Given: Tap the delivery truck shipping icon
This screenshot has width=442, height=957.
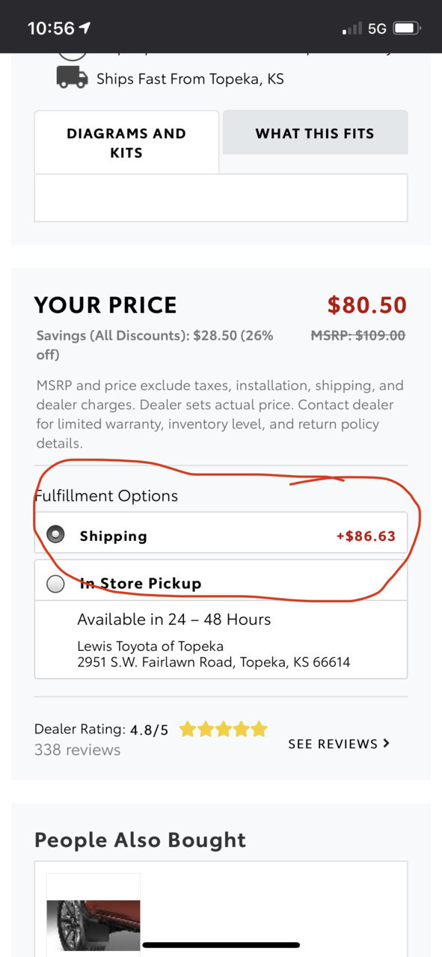Looking at the screenshot, I should click(72, 78).
